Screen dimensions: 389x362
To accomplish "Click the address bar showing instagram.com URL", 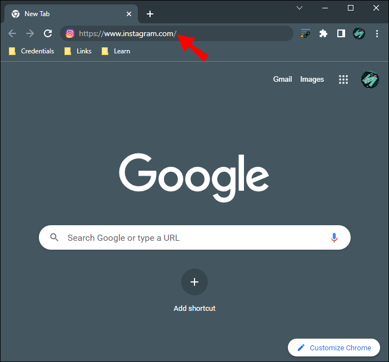I will [x=177, y=33].
